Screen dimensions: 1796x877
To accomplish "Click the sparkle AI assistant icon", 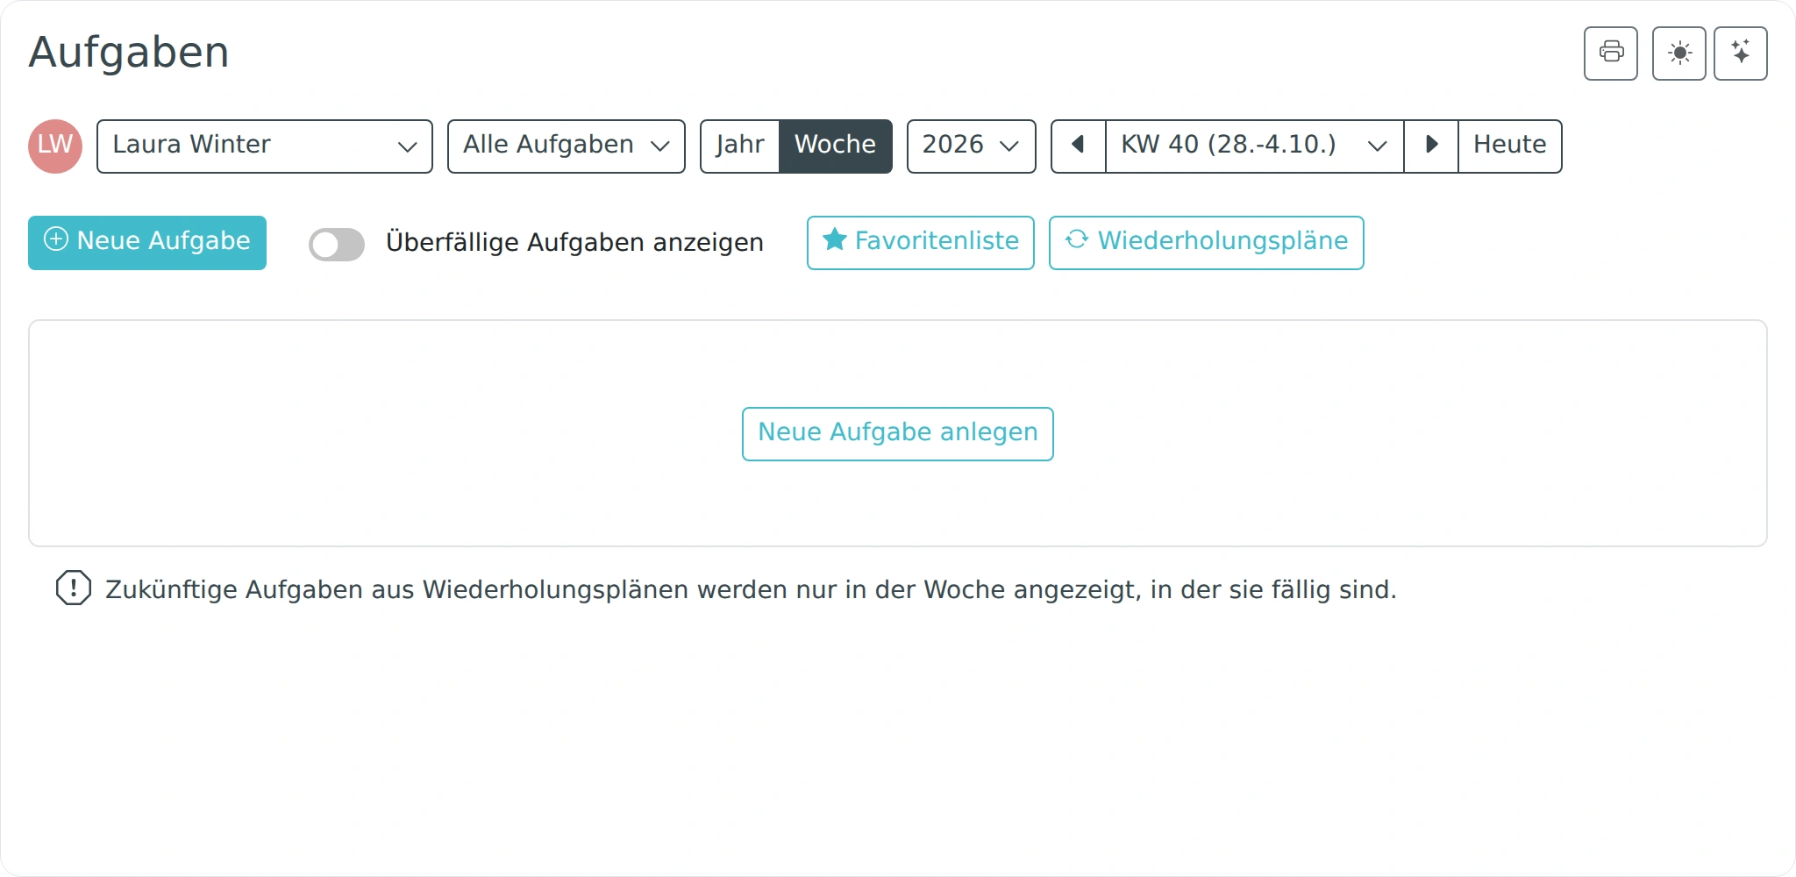I will click(1741, 53).
